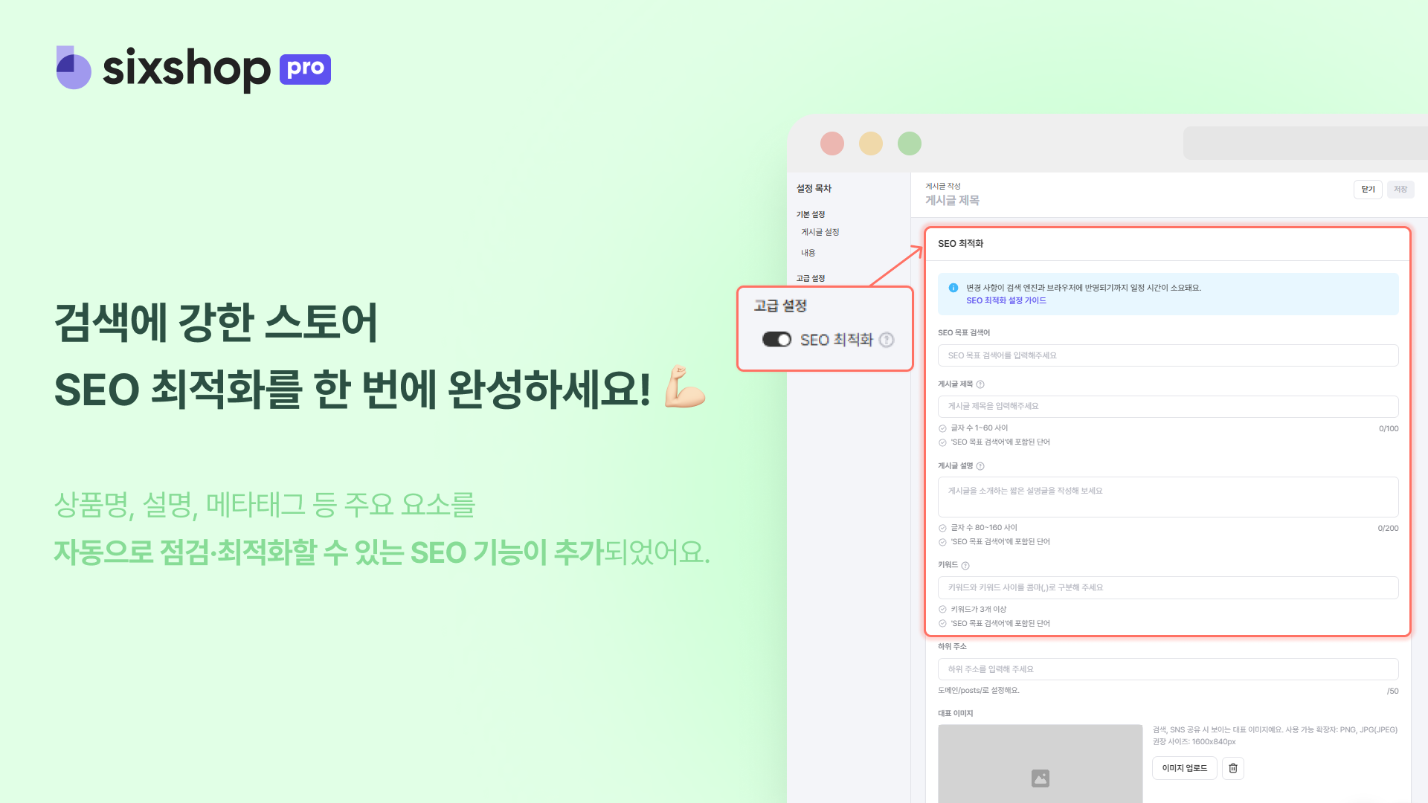The height and width of the screenshot is (803, 1428).
Task: Click help icon next to 게시글 제목 label
Action: click(980, 384)
